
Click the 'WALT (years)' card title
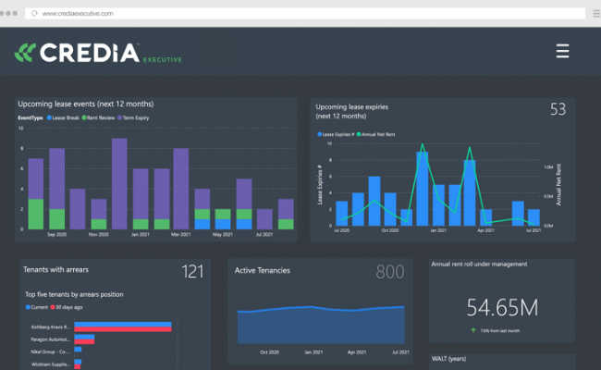pyautogui.click(x=448, y=359)
